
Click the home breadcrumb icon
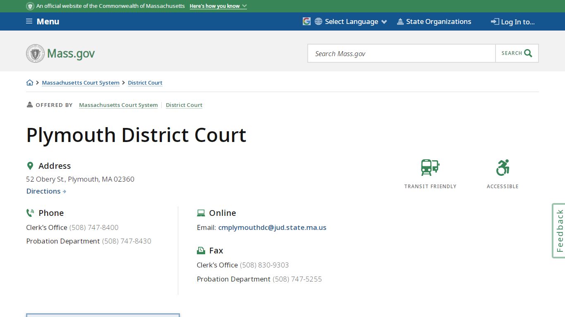(x=30, y=83)
